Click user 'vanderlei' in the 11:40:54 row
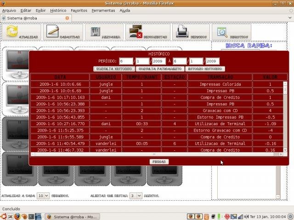This screenshot has width=294, height=220. (106, 143)
